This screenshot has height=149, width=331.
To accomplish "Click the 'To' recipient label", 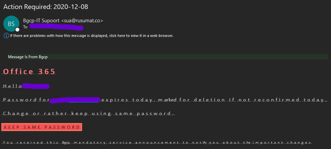I will point(25,27).
